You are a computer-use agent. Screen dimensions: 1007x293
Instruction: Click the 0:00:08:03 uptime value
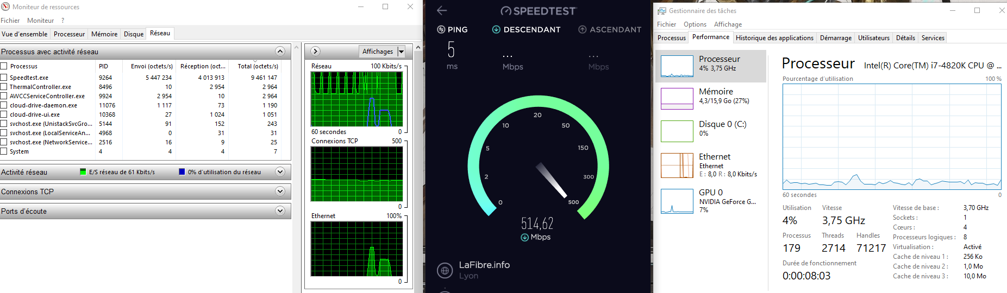click(x=806, y=276)
